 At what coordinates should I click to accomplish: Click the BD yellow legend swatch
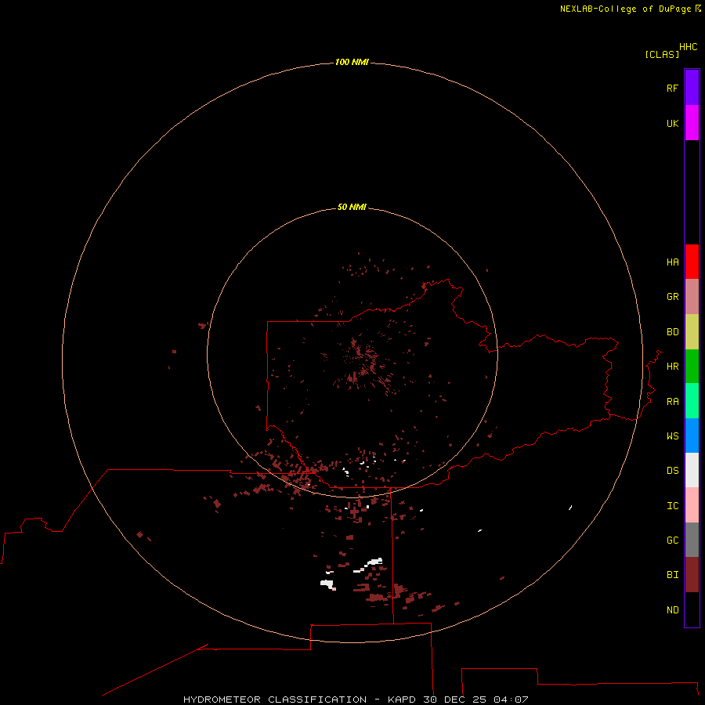692,332
